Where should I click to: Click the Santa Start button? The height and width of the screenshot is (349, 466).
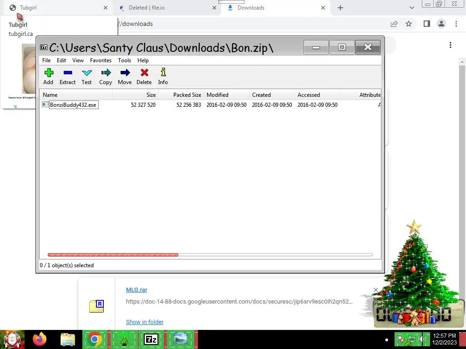(x=12, y=339)
